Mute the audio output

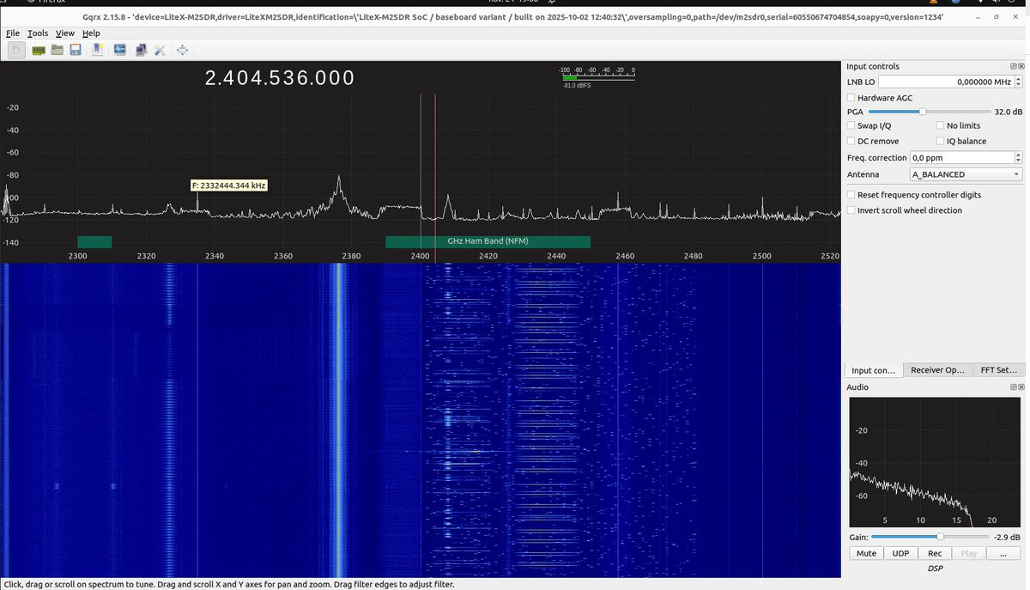point(866,553)
